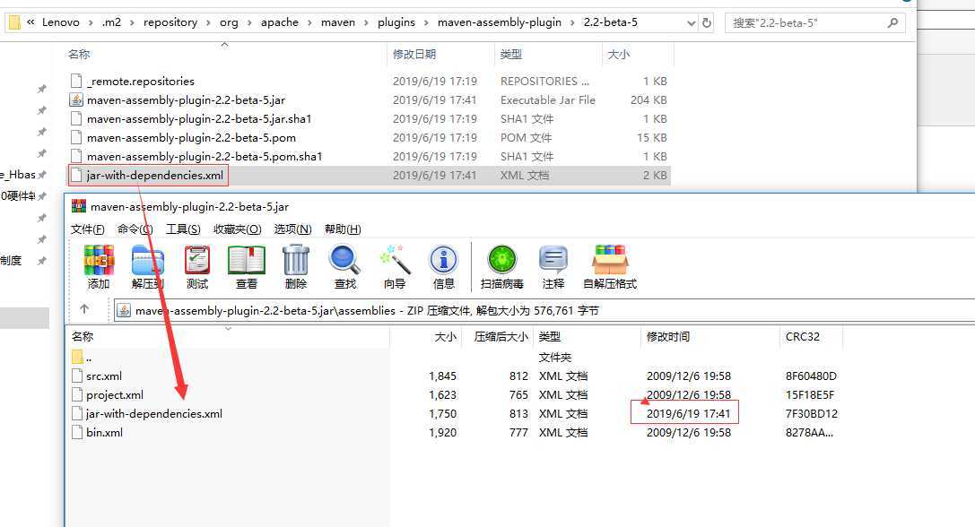Click the Delete (删除) trash can icon
Image resolution: width=975 pixels, height=527 pixels.
coord(296,260)
